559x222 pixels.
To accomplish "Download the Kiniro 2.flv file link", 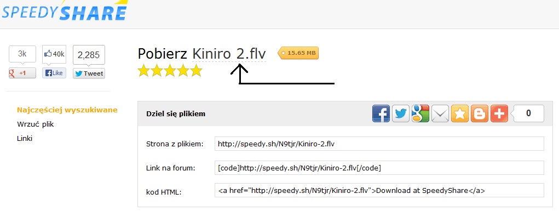I will click(229, 54).
